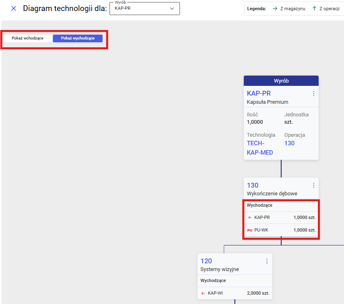The image size is (344, 304).
Task: Click the Wyrób card header
Action: click(281, 81)
